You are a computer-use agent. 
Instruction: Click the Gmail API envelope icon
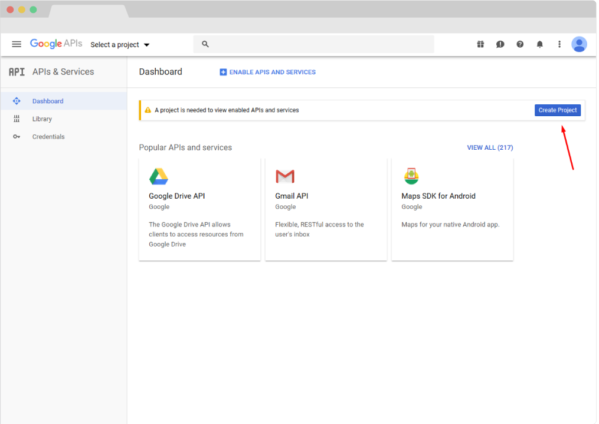[x=285, y=176]
